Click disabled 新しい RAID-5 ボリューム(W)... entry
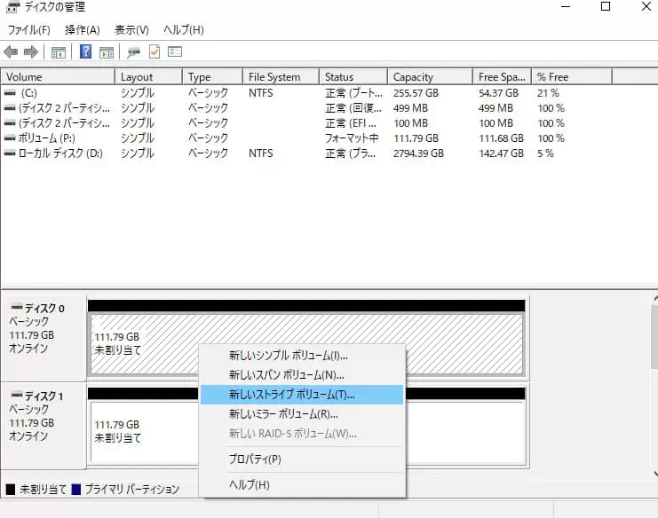 tap(302, 434)
